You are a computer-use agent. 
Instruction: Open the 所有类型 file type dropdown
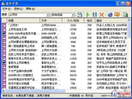[x=73, y=15]
